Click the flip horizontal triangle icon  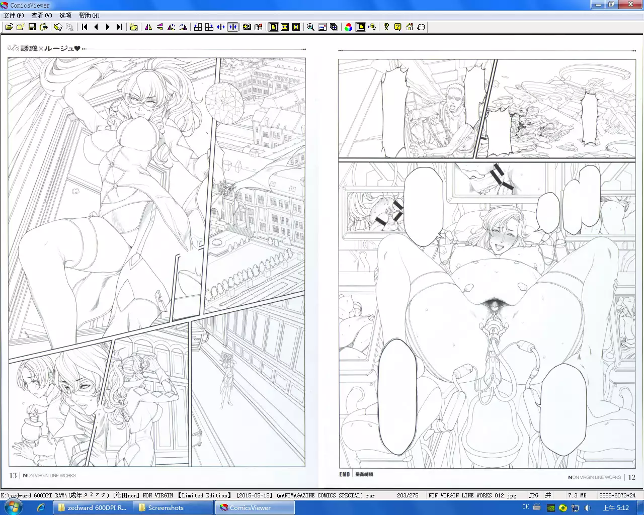click(x=148, y=27)
